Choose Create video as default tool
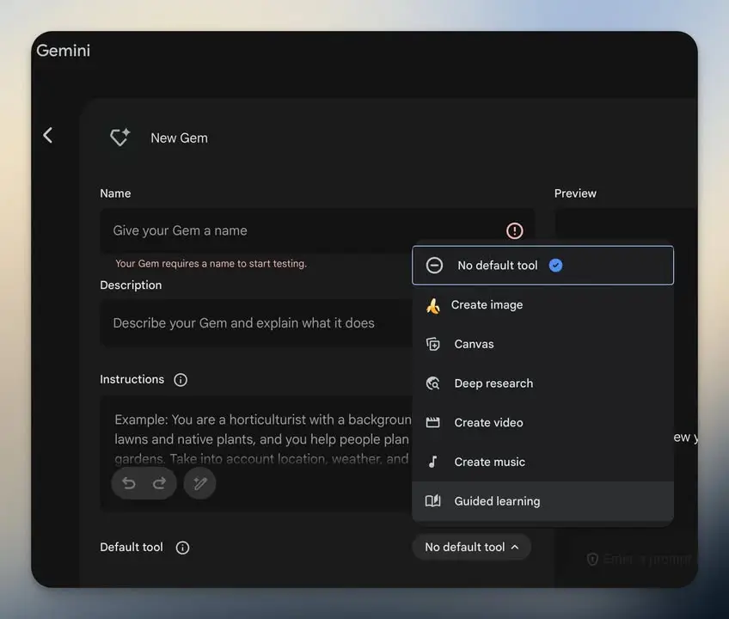 tap(542, 422)
